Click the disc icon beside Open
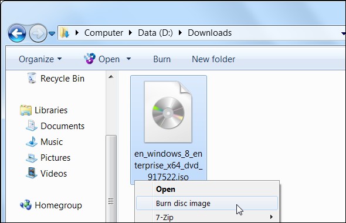Screen dimensions: 346x223 click(x=90, y=59)
